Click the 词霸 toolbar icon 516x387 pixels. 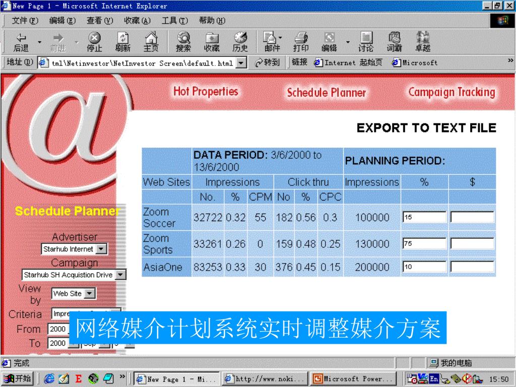(394, 42)
